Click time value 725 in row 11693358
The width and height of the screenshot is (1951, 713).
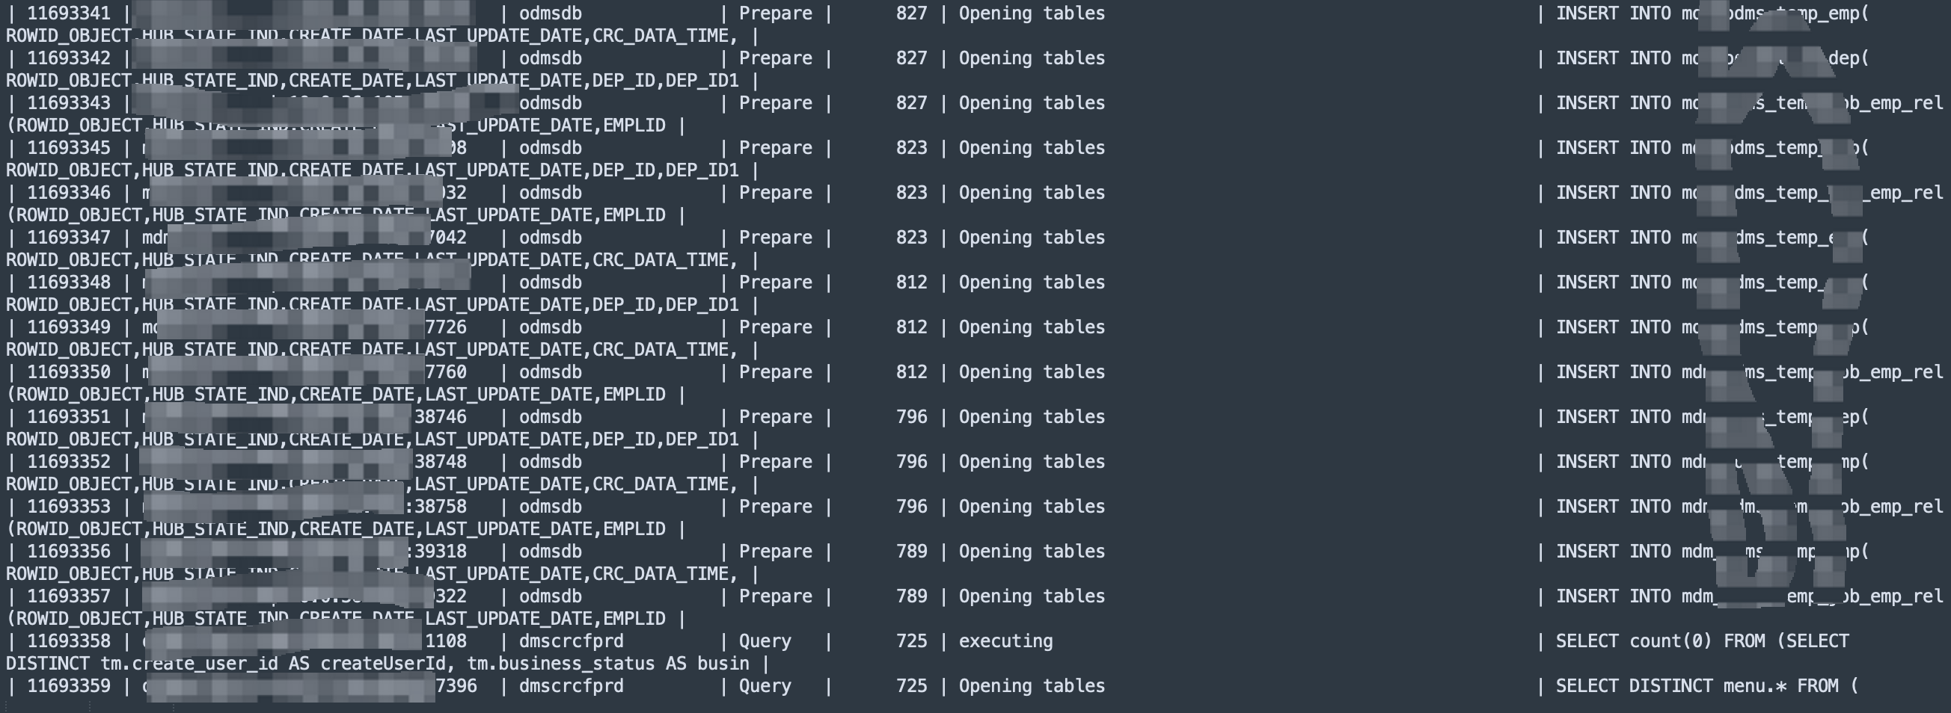click(911, 642)
